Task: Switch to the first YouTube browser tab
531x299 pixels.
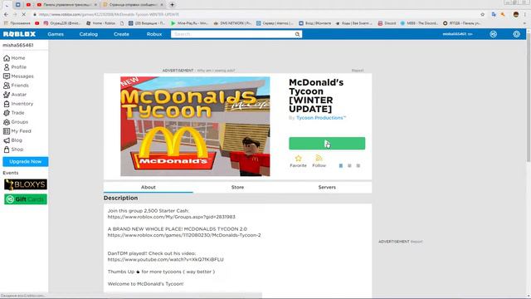Action: [x=28, y=5]
